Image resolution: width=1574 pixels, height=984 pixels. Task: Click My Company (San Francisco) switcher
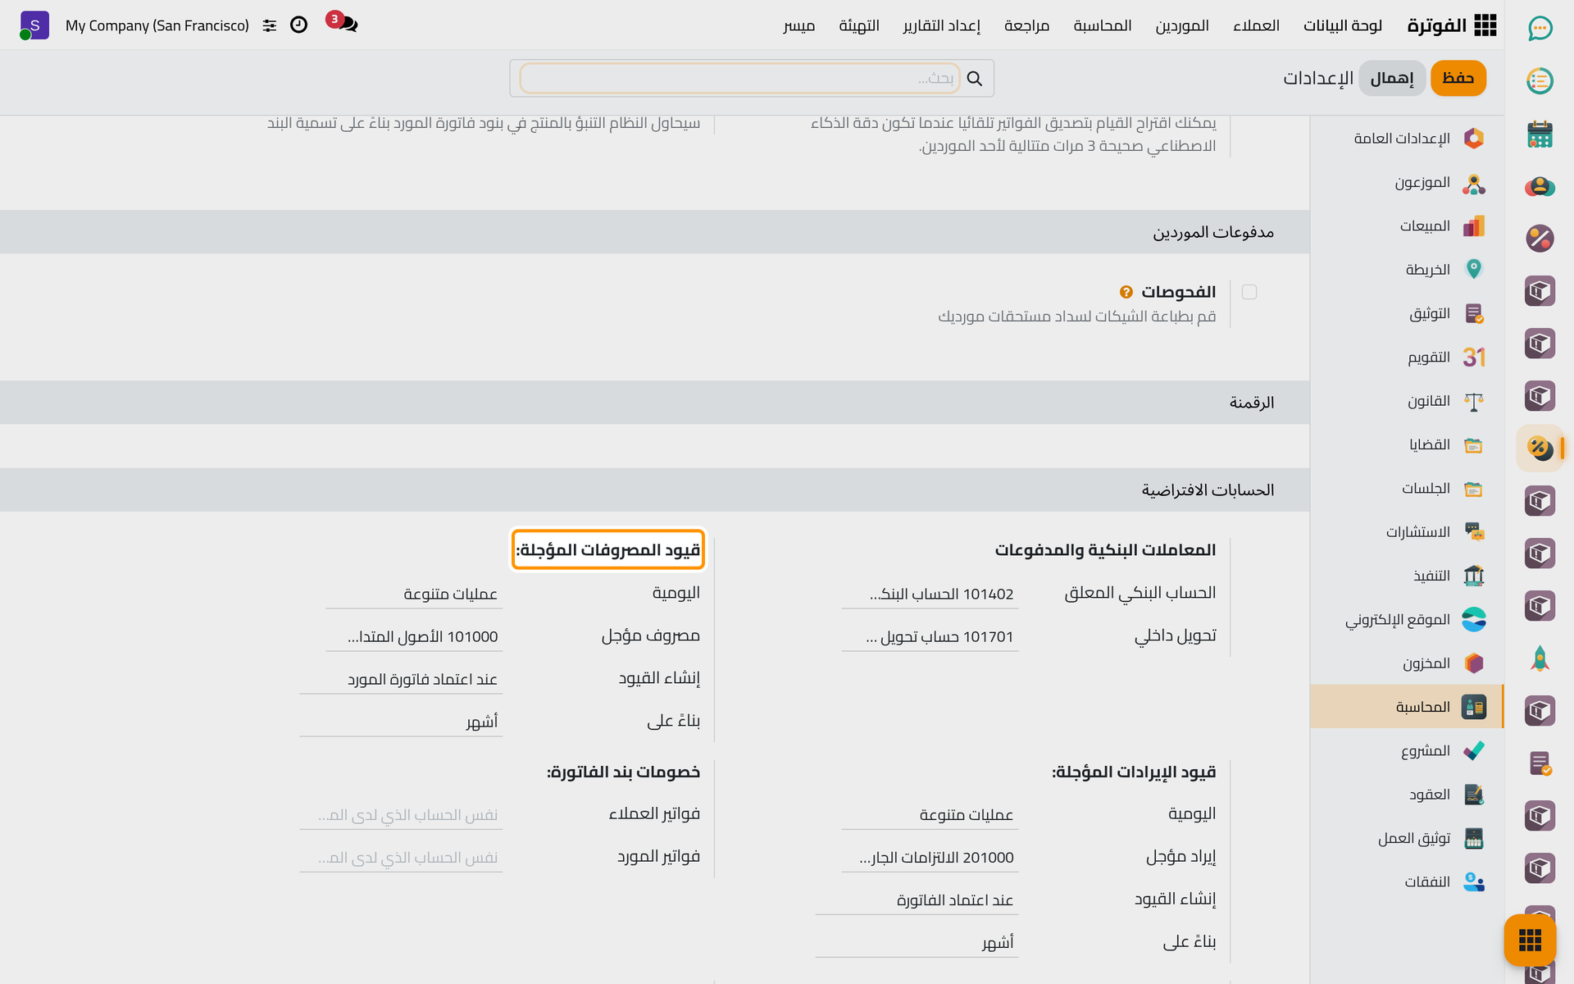(x=157, y=25)
